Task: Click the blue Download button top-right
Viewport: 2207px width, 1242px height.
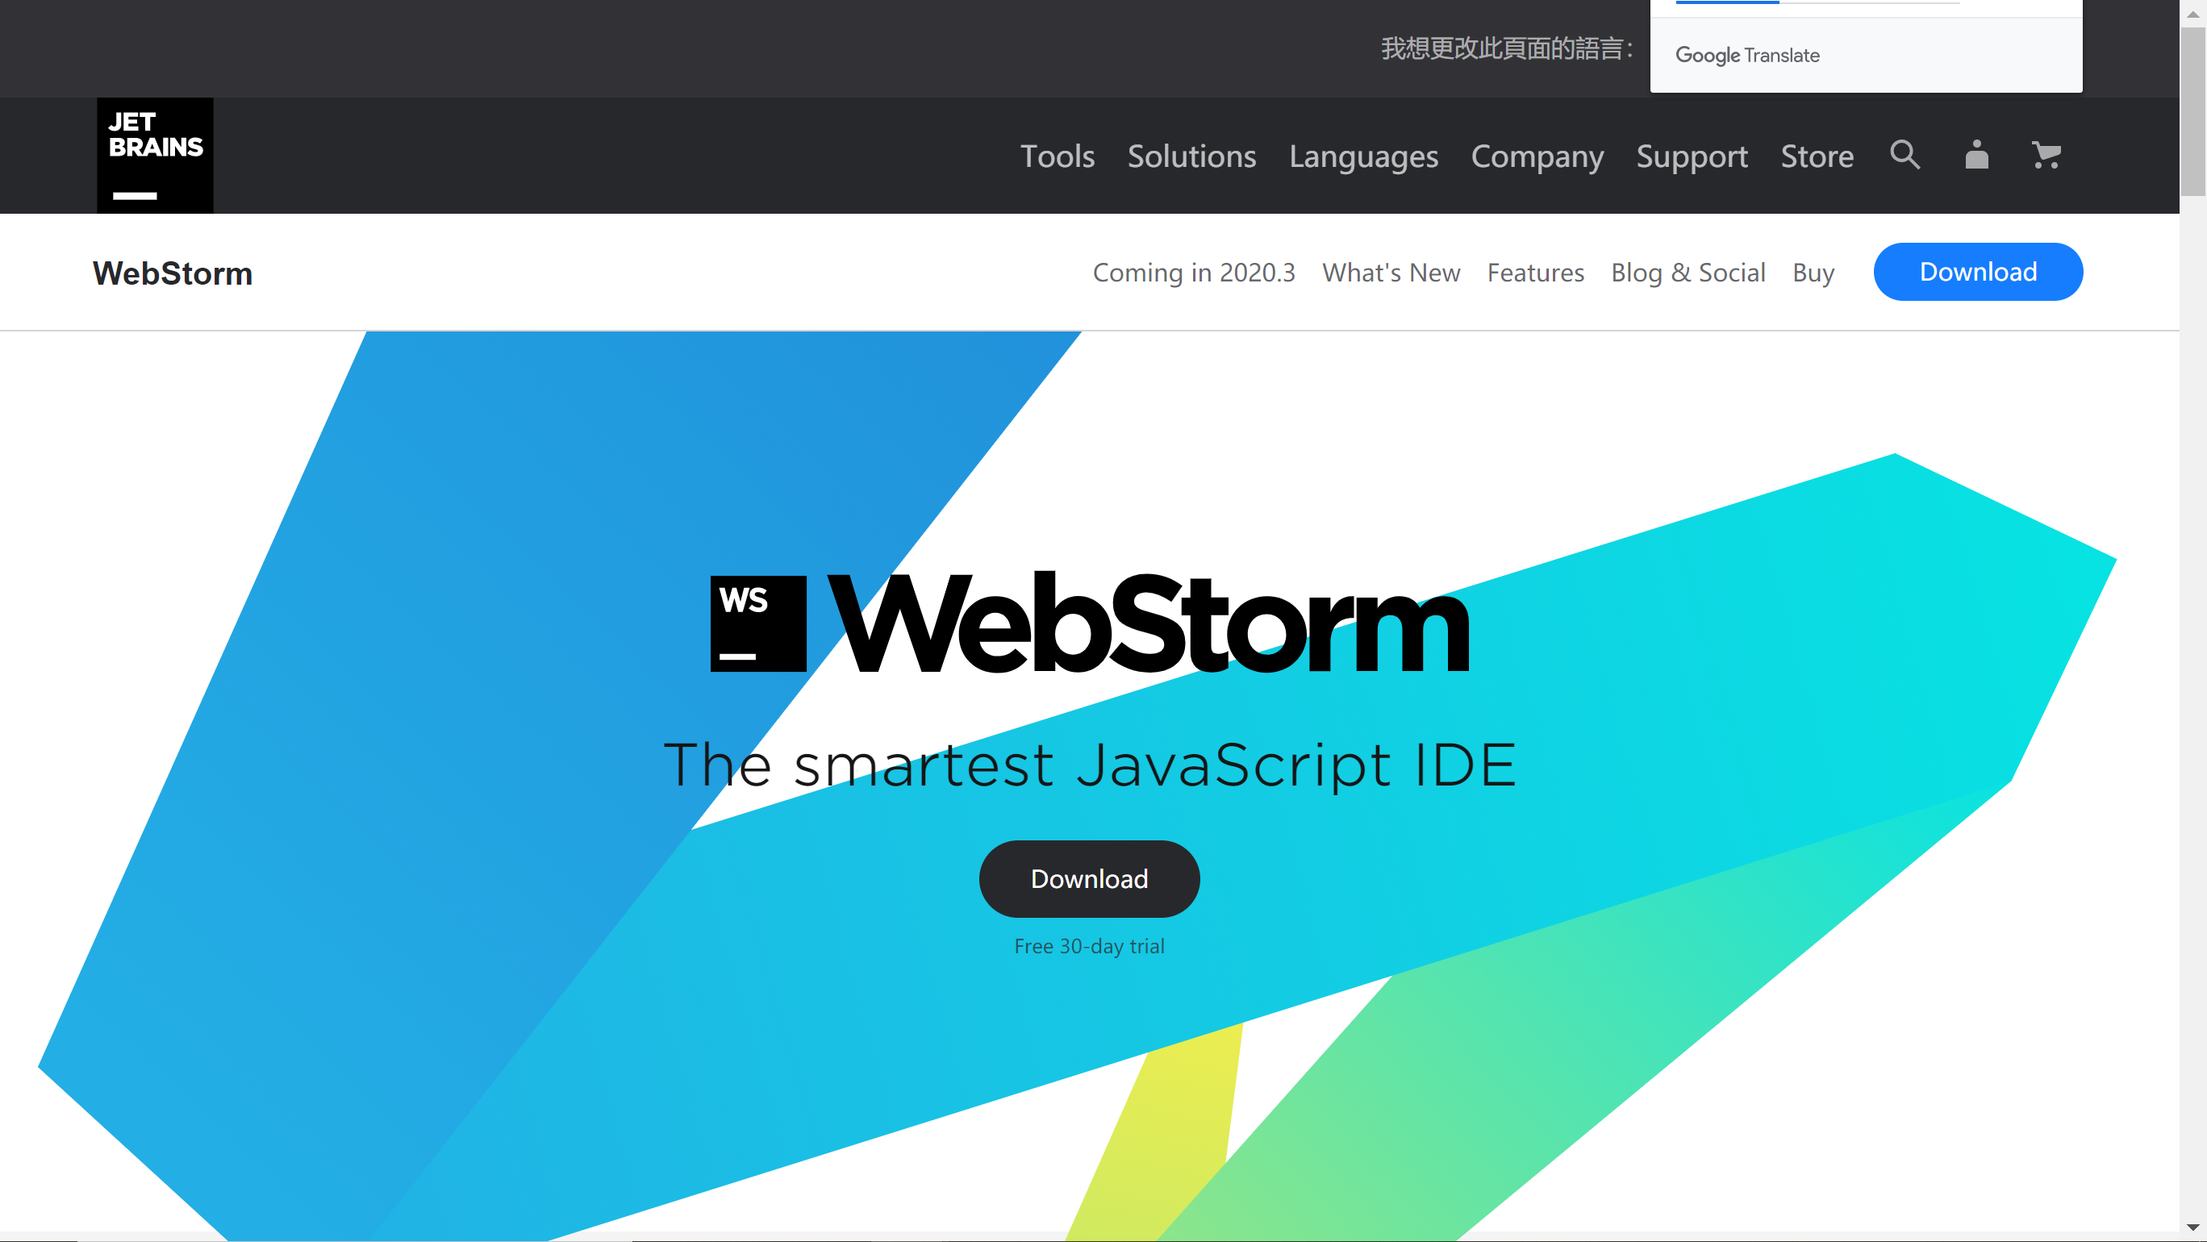Action: (1978, 271)
